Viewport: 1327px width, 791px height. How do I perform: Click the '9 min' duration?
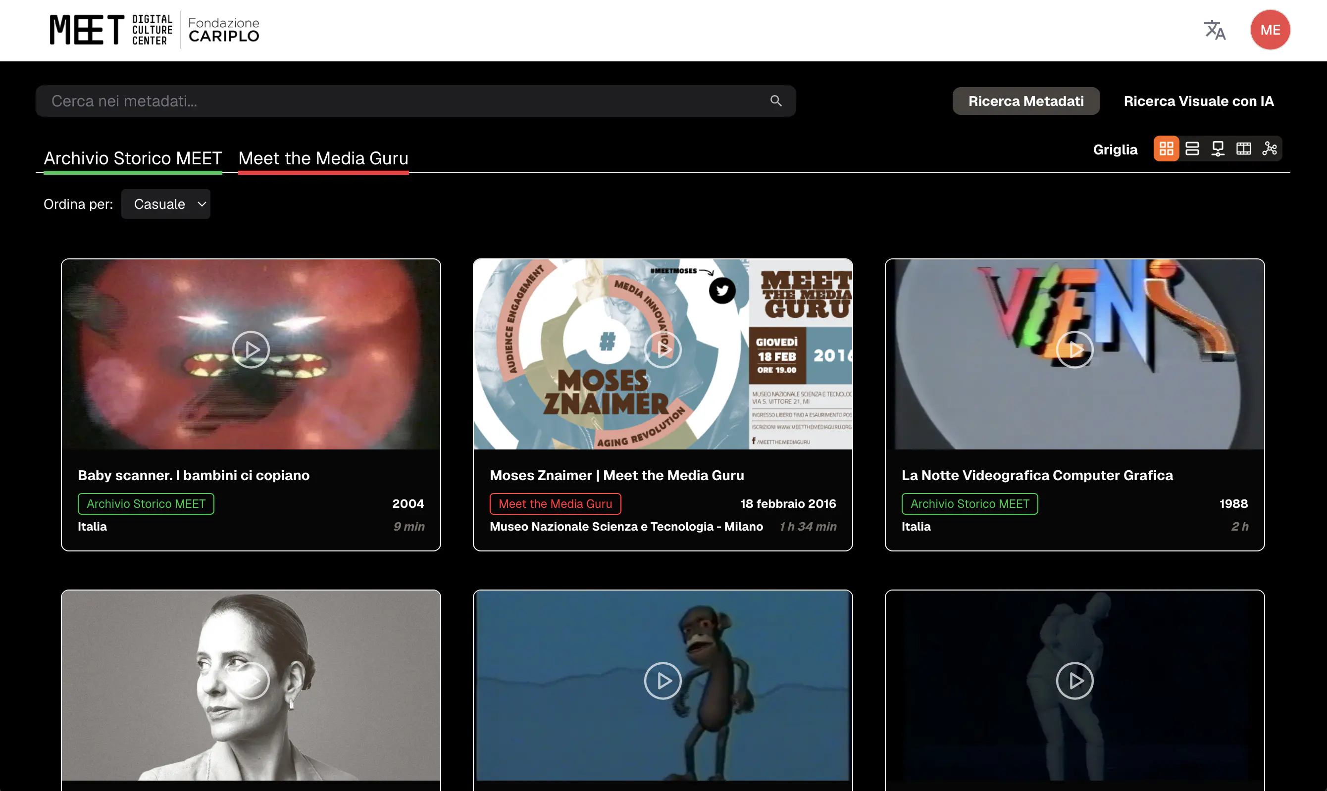point(409,527)
